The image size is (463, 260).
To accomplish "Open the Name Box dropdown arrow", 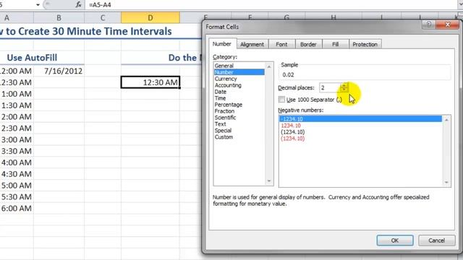I will tap(38, 5).
